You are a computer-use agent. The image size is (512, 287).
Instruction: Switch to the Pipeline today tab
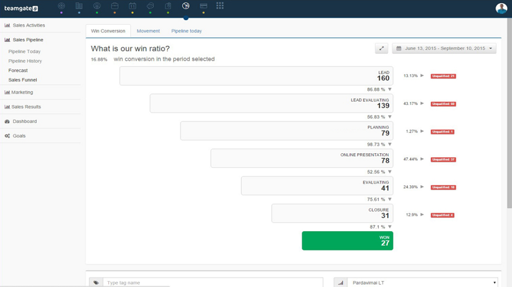click(x=186, y=31)
